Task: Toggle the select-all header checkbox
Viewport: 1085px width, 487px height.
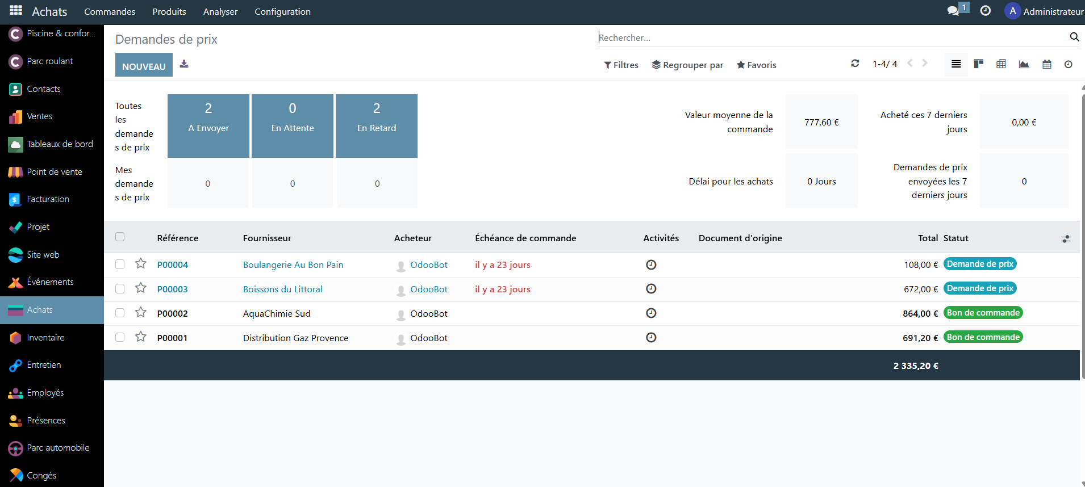Action: (120, 237)
